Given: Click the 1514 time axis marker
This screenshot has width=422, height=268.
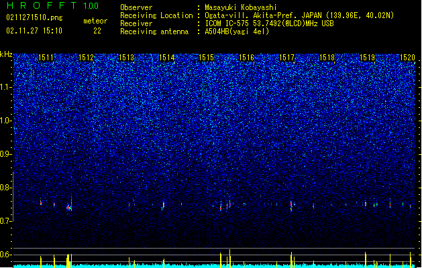Looking at the screenshot, I should 166,58.
